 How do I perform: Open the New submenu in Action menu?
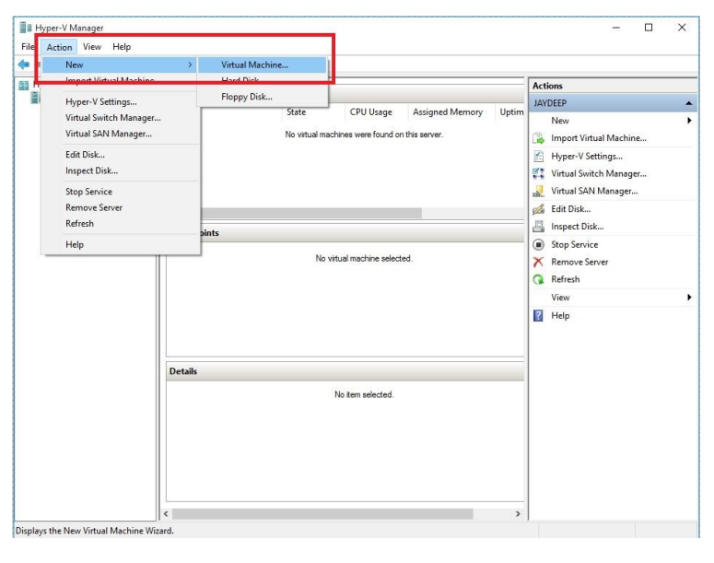coord(120,65)
